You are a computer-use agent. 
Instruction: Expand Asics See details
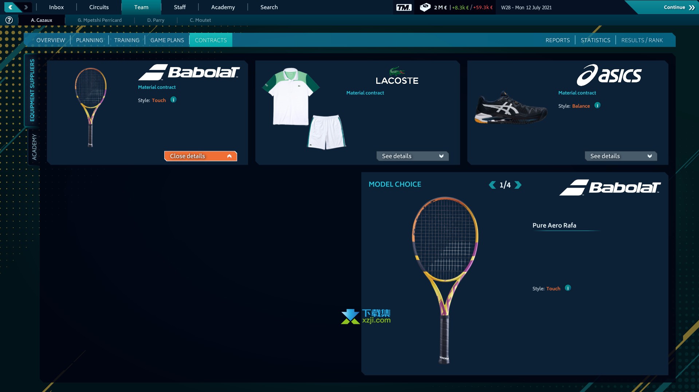(621, 156)
